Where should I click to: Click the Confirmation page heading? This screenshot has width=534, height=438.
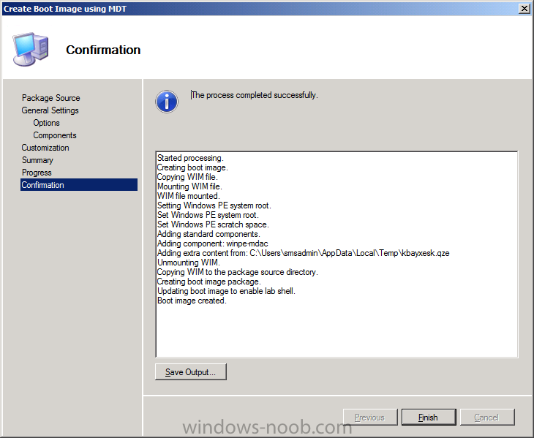coord(103,50)
